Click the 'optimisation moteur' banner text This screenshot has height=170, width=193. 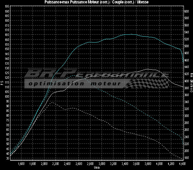pos(74,84)
